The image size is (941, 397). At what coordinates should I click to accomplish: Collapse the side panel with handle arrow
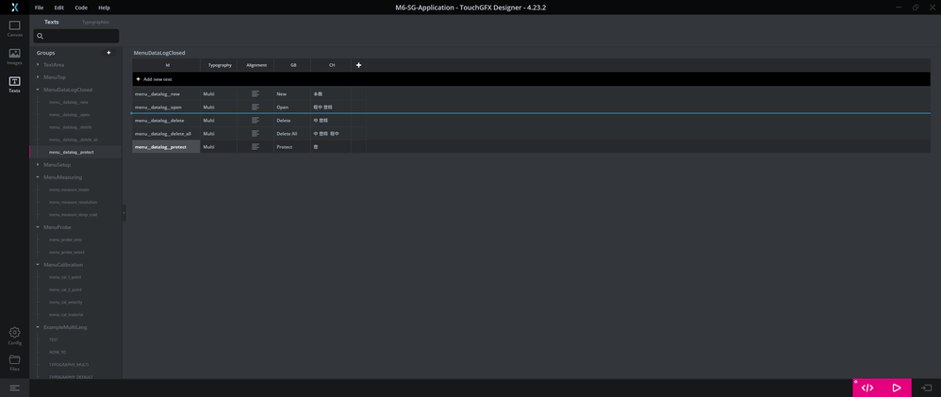(124, 212)
